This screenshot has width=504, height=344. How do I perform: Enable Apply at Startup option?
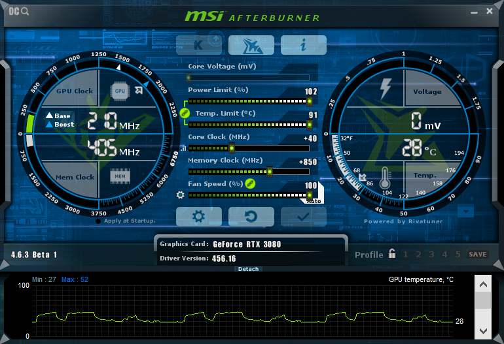(126, 221)
